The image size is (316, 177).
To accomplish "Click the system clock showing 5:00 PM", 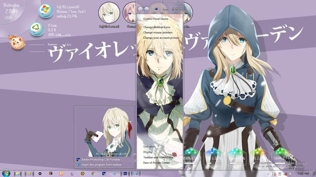I will coord(303,174).
